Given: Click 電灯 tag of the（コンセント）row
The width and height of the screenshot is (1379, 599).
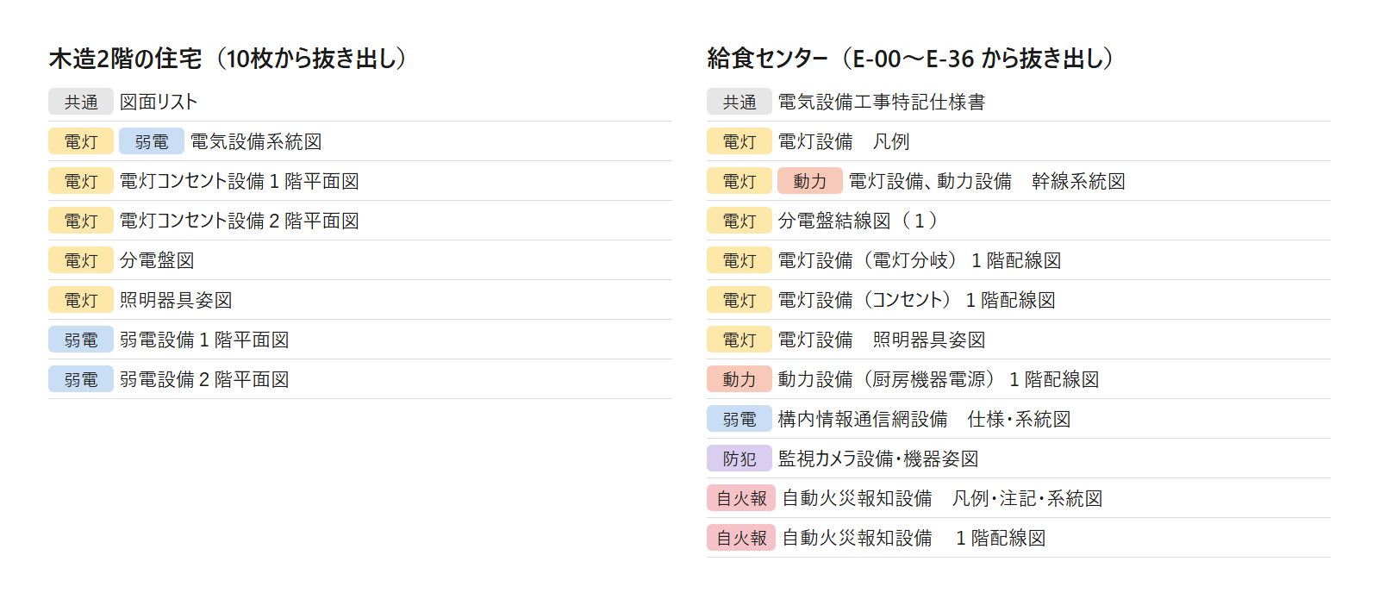Looking at the screenshot, I should tap(739, 300).
